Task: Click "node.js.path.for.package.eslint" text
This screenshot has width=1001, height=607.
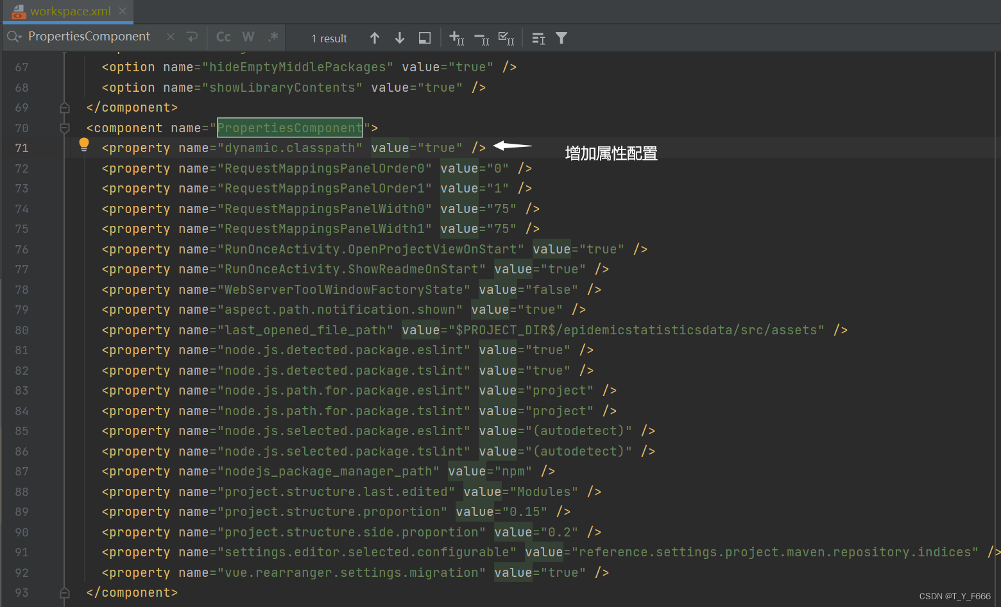Action: (x=344, y=390)
